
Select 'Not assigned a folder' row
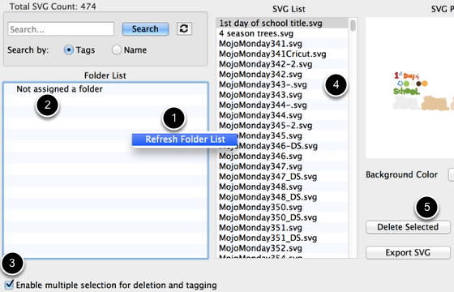click(x=105, y=89)
